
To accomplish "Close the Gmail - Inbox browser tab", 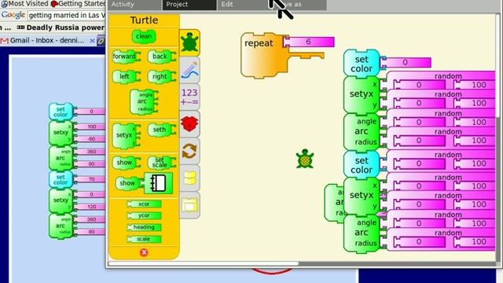I will (x=92, y=41).
